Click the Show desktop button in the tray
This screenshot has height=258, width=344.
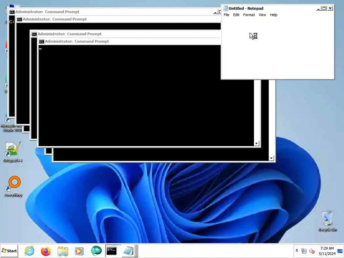click(x=340, y=251)
